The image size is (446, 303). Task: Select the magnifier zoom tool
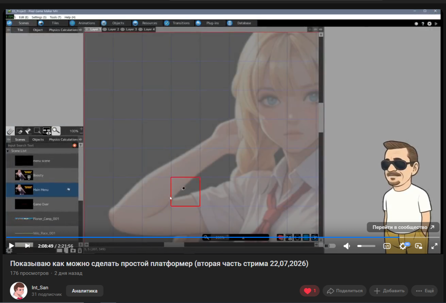(x=56, y=131)
